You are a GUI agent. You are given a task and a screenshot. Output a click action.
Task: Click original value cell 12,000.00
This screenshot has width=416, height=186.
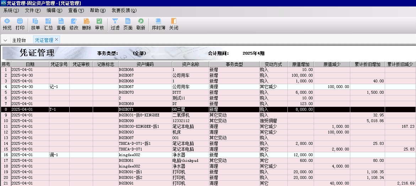tap(301, 155)
